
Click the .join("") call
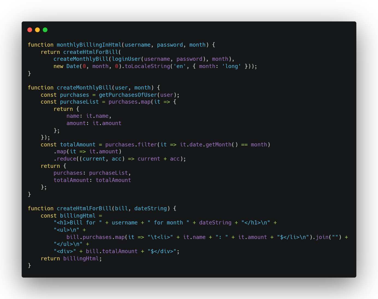[x=327, y=237]
